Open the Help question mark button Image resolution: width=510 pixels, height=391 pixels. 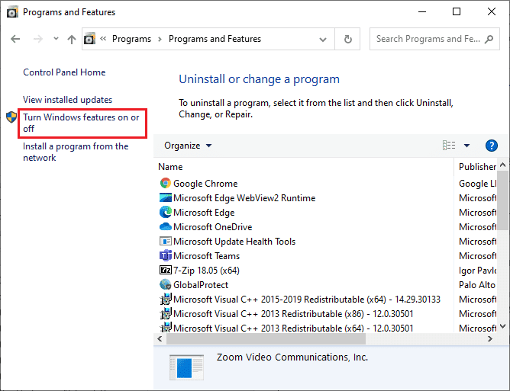[x=491, y=146]
